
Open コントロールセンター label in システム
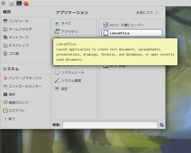[25, 86]
